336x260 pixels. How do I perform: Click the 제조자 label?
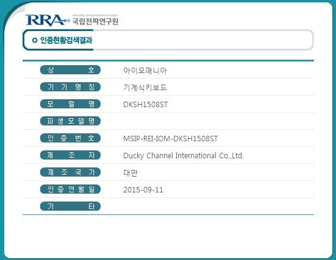pos(70,155)
